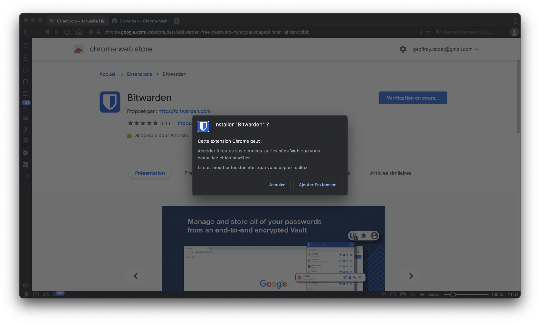Go to the home page
The image size is (540, 324).
click(79, 32)
